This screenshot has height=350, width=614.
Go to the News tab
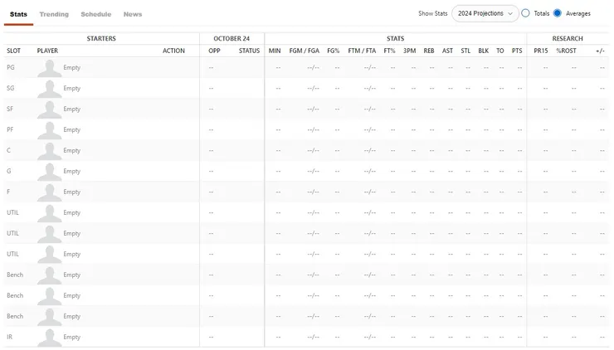(x=133, y=14)
